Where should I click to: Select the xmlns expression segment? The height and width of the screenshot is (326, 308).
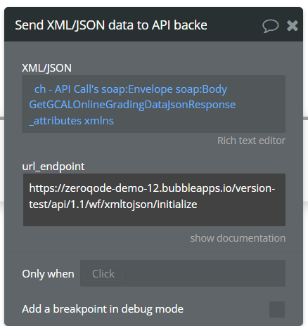pos(99,121)
